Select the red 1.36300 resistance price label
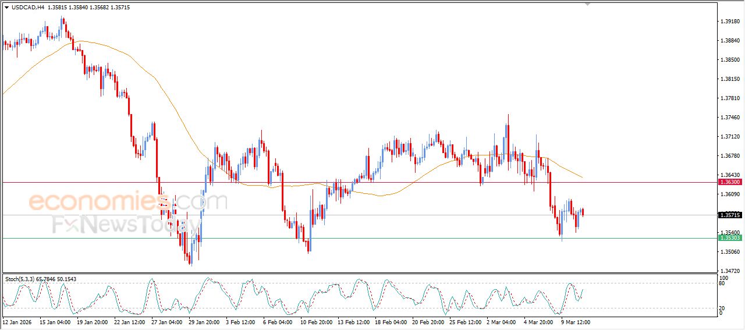745x330 pixels. (x=730, y=182)
